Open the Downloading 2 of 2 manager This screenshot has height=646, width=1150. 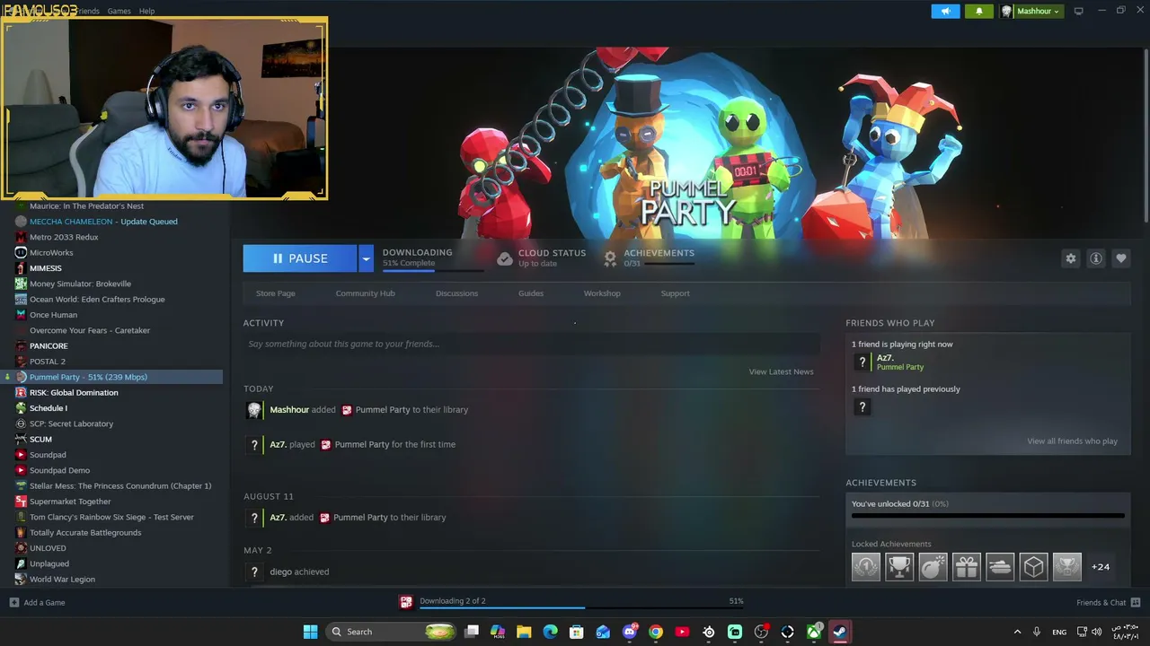click(452, 601)
